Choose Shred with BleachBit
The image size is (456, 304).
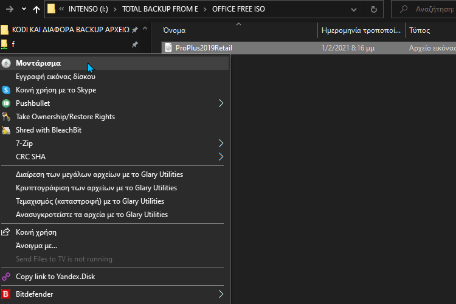pos(114,130)
